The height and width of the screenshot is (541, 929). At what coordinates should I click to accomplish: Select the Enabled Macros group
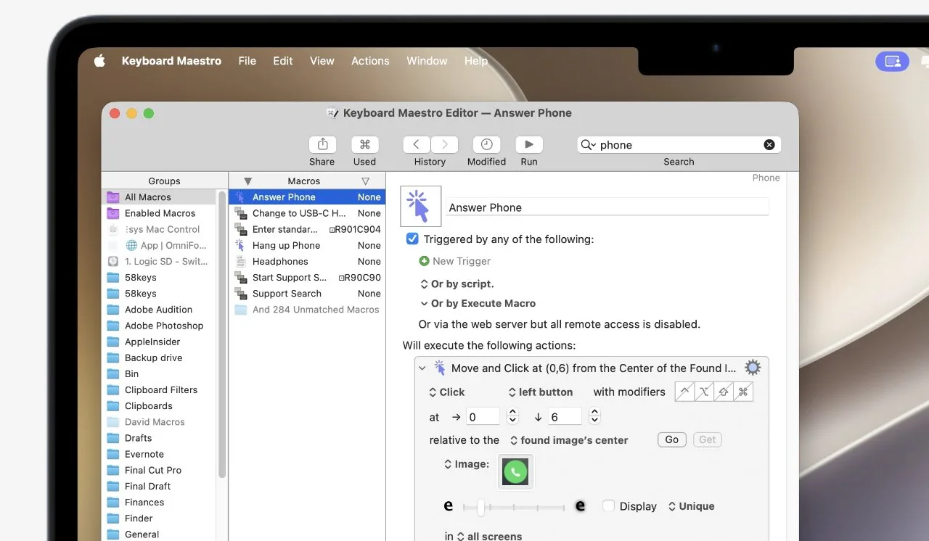click(x=159, y=213)
